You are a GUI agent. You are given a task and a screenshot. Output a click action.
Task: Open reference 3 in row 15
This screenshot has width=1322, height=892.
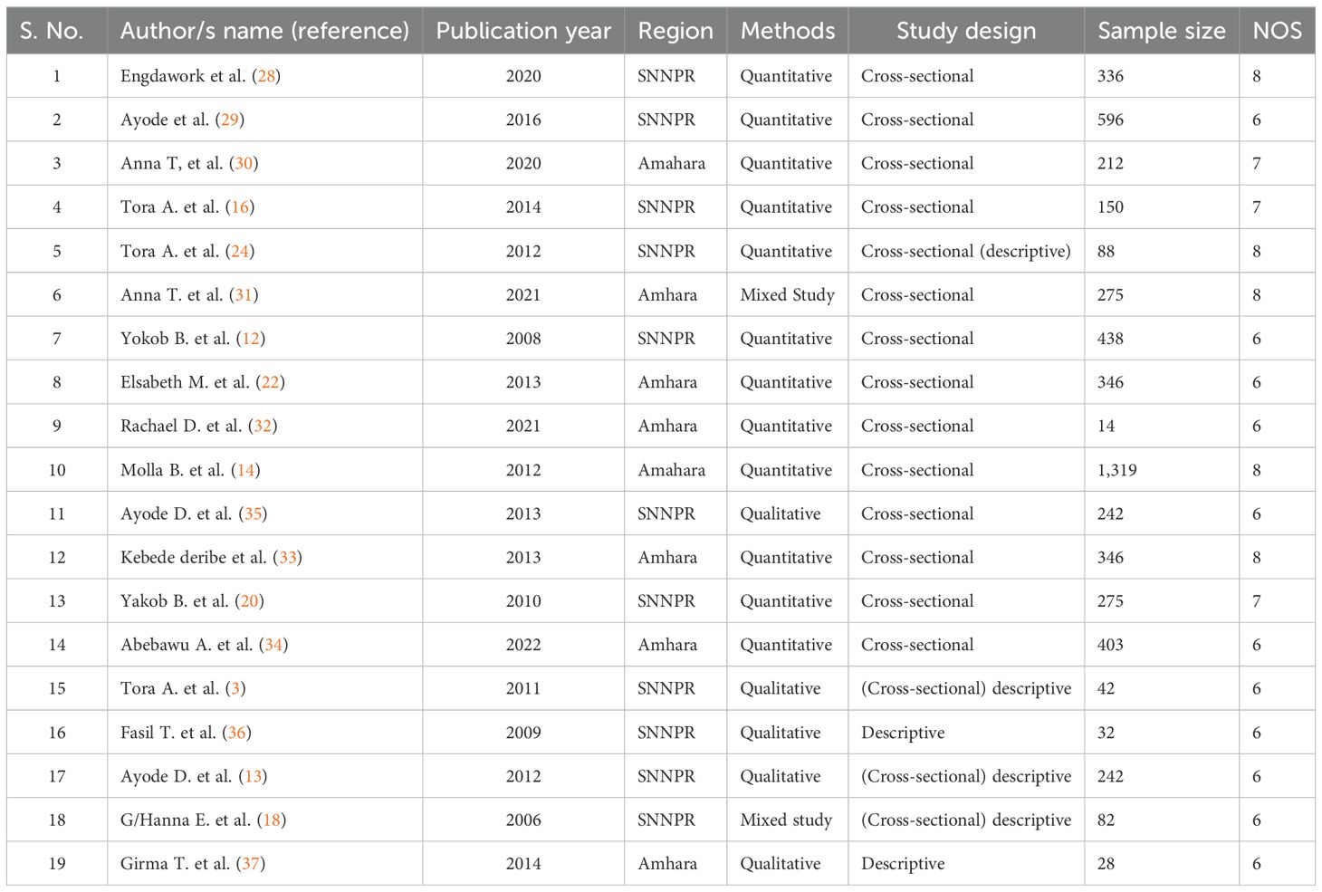235,688
